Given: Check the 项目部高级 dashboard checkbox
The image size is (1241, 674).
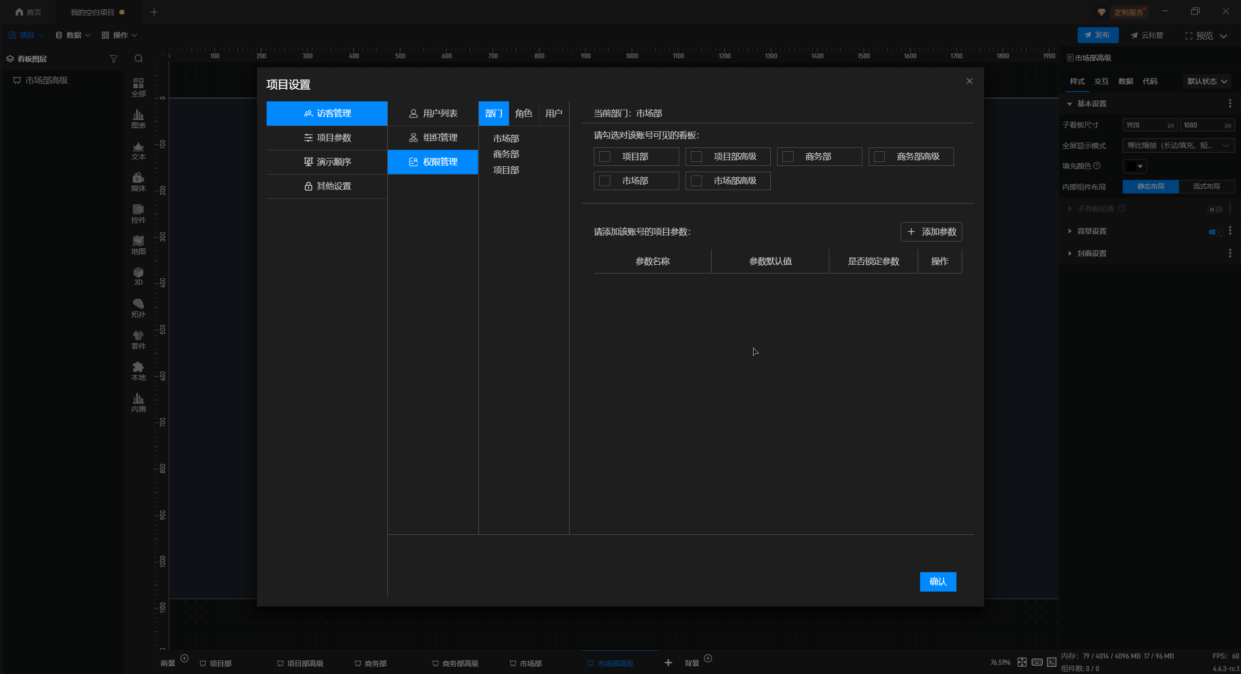Looking at the screenshot, I should click(697, 157).
